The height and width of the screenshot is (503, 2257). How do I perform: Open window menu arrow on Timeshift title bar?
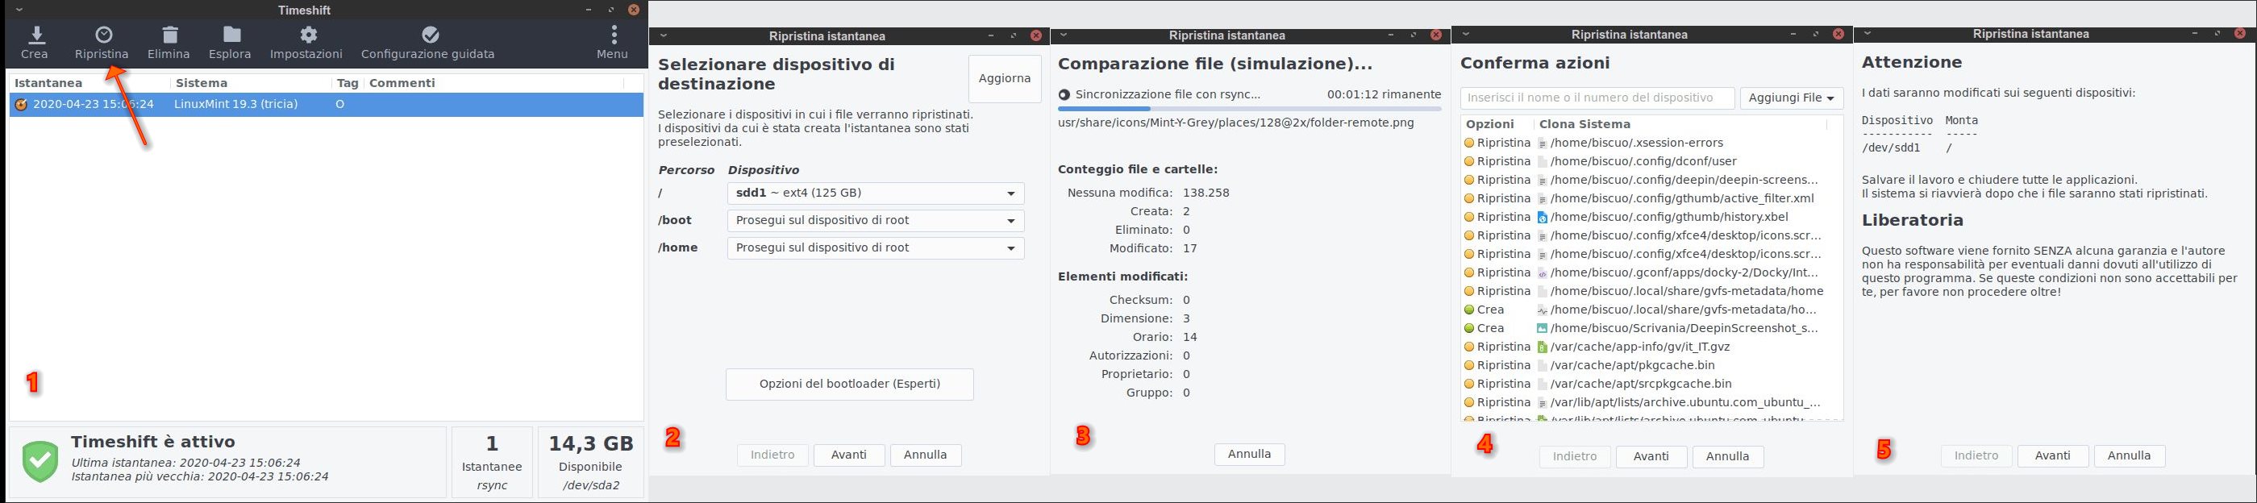[19, 10]
